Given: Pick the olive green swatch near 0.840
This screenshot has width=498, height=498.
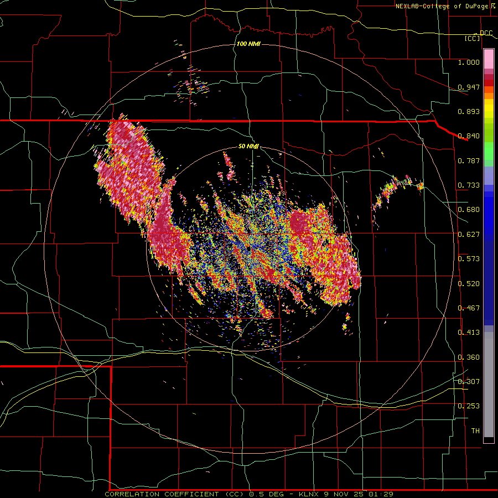Looking at the screenshot, I should [x=489, y=133].
